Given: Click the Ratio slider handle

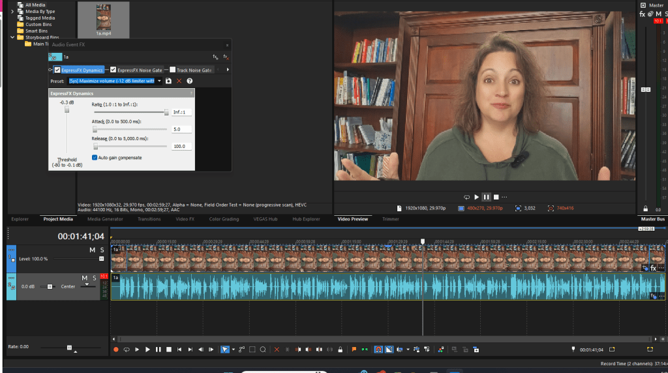Looking at the screenshot, I should (x=166, y=112).
